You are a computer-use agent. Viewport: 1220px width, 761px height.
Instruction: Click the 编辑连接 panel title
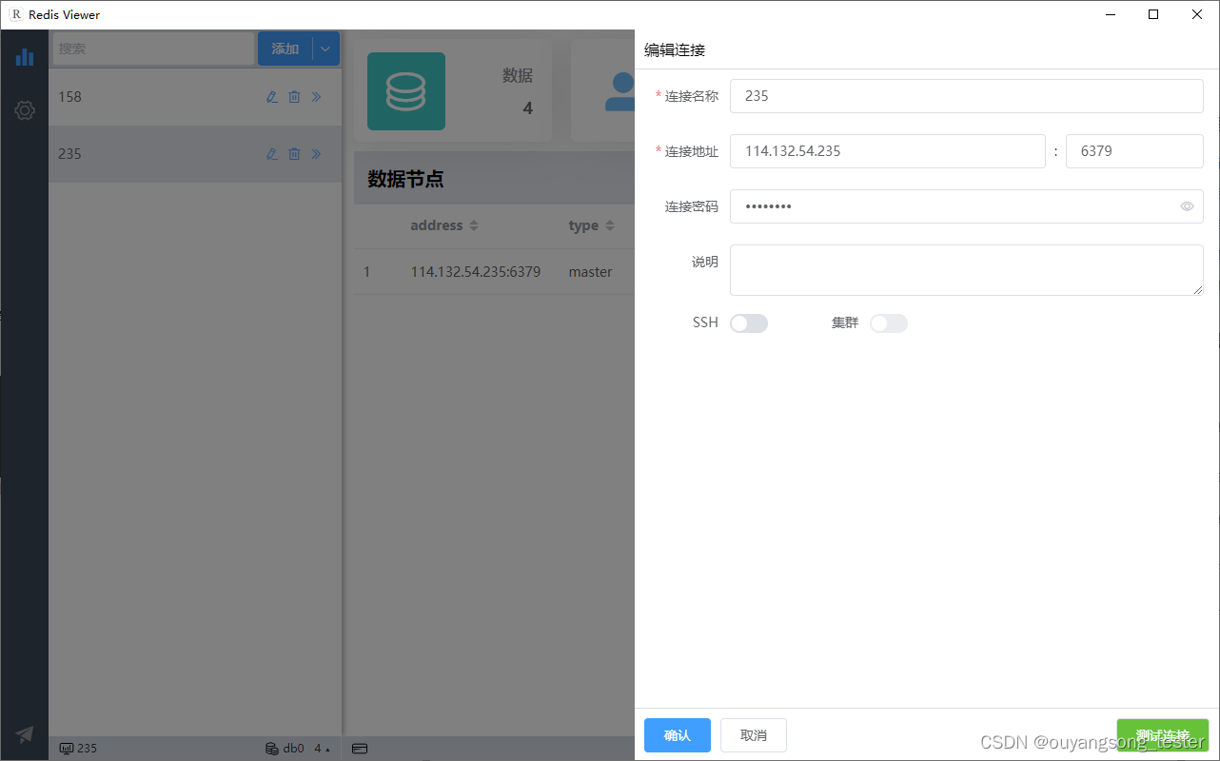(x=675, y=49)
